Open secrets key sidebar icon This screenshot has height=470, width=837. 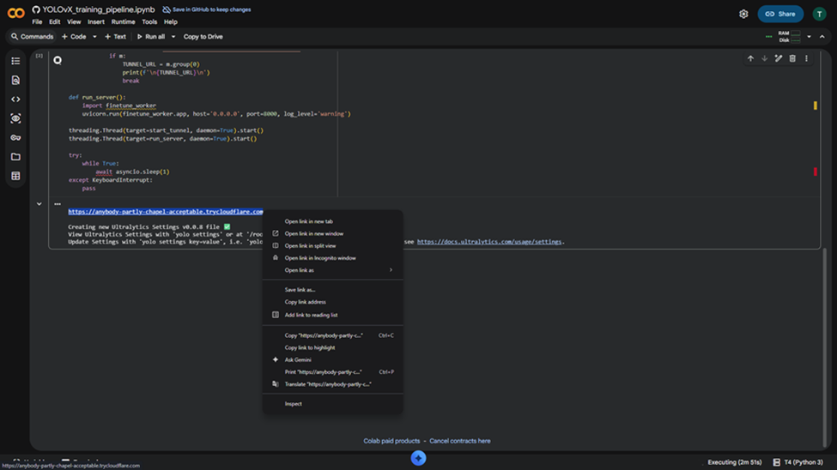click(15, 137)
